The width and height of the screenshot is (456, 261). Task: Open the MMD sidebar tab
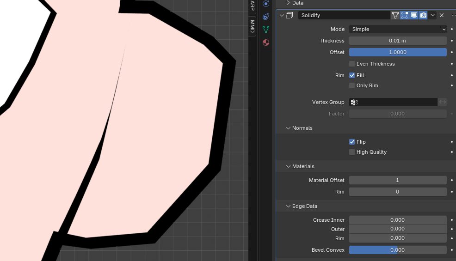tap(252, 26)
